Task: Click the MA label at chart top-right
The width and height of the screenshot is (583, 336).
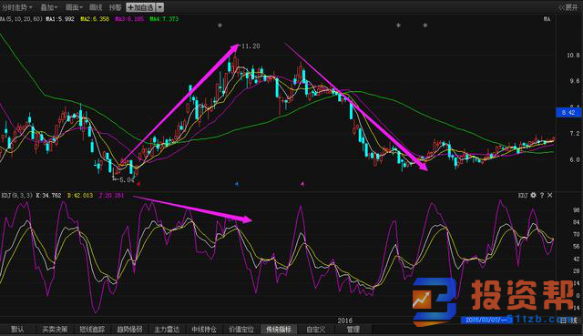Action: point(547,19)
